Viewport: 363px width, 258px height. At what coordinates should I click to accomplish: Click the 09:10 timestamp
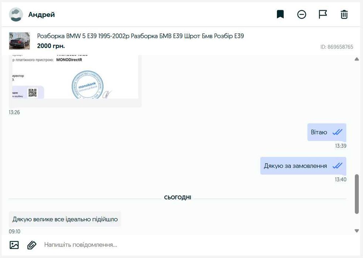pyautogui.click(x=14, y=231)
